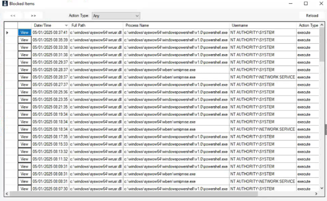Select execute action cell in 08:25:36 row
The image size is (327, 201).
point(308,92)
